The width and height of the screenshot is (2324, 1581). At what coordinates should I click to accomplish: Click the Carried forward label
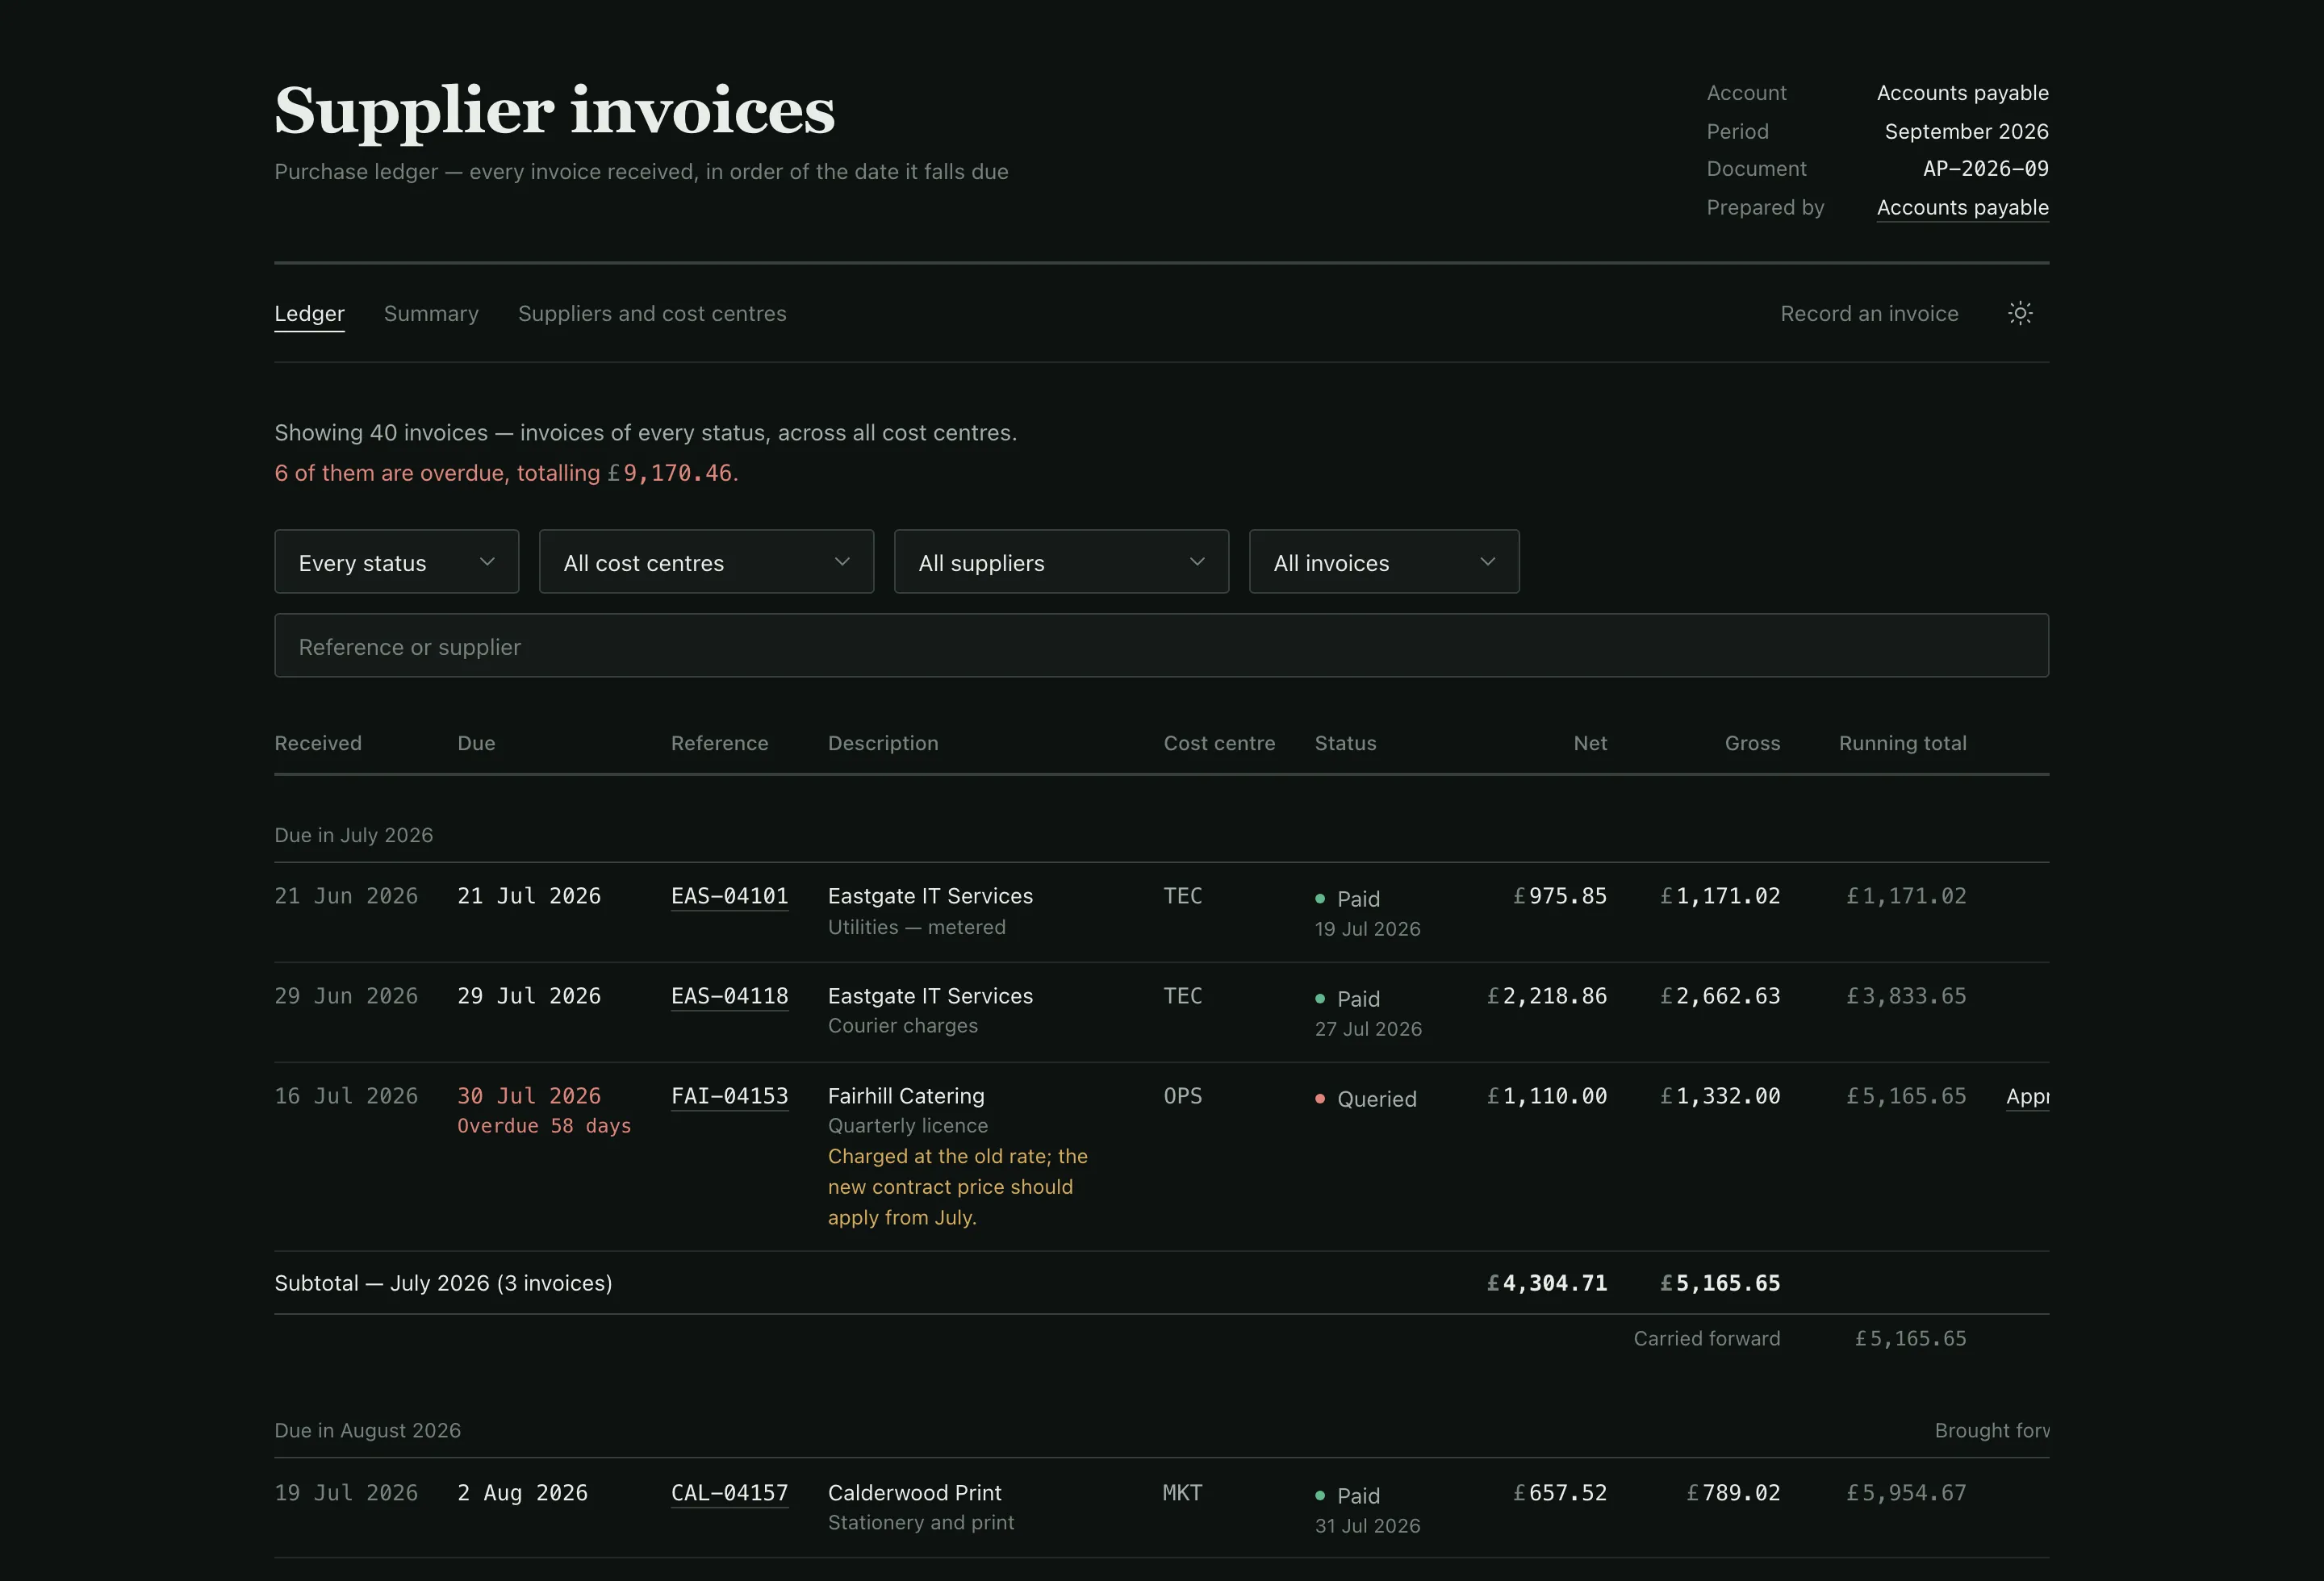coord(1707,1339)
